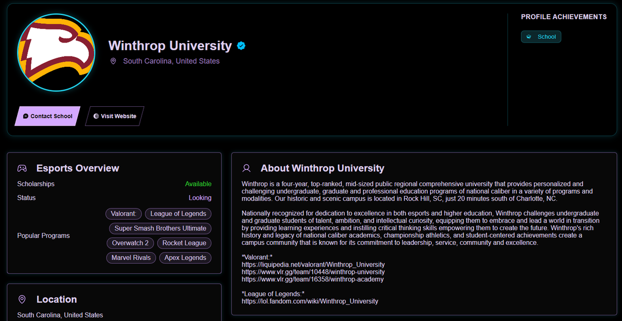Click the person icon next to About Winthrop University
622x321 pixels.
click(246, 168)
